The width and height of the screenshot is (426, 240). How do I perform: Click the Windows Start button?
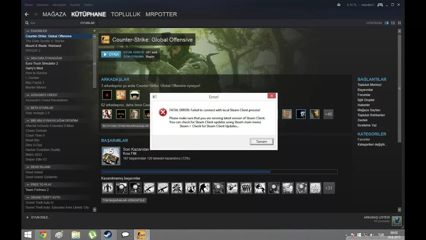pos(28,235)
